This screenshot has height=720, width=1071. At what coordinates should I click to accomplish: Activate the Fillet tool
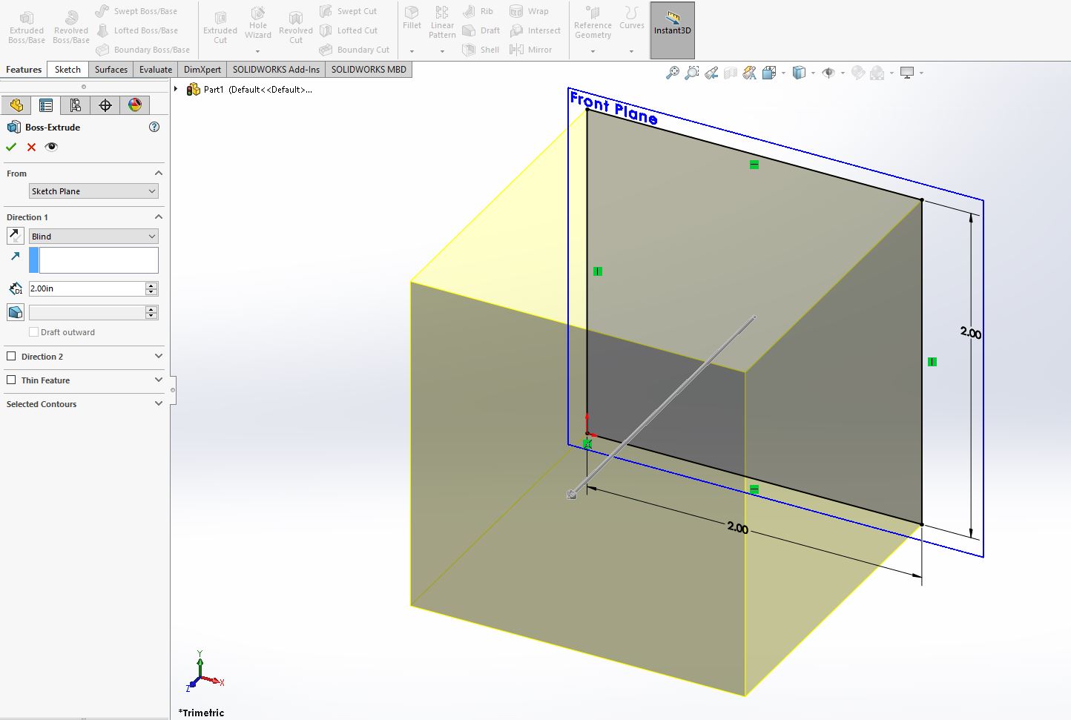pyautogui.click(x=412, y=21)
